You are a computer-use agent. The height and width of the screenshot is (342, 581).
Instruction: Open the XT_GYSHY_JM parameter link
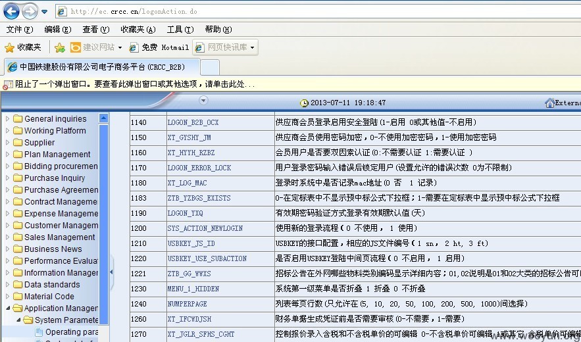[189, 137]
